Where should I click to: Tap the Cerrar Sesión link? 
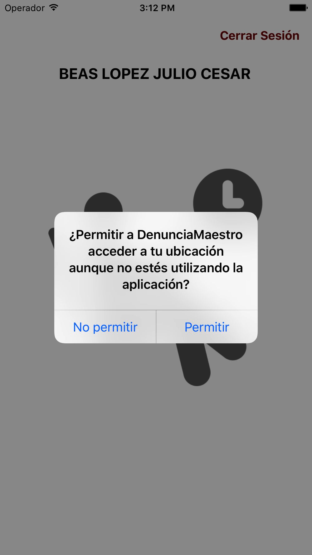coord(260,36)
